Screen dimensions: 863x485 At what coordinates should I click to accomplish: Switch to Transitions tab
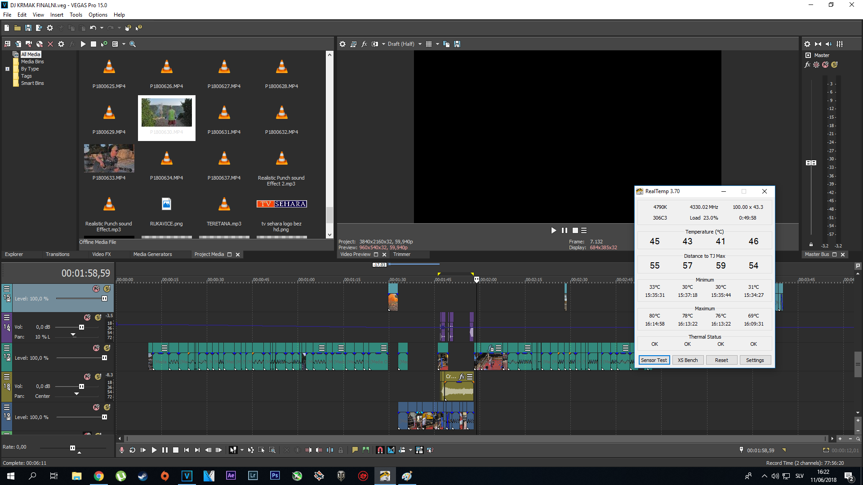[x=58, y=254]
